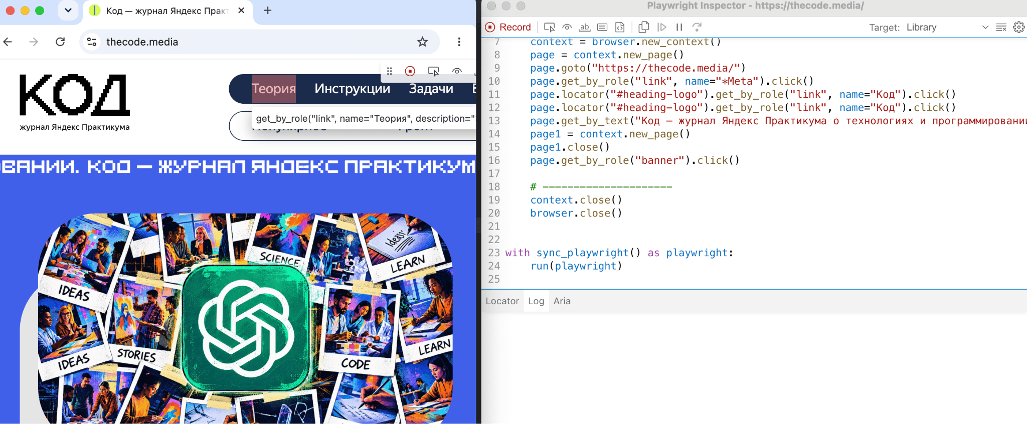The width and height of the screenshot is (1027, 424).
Task: Pause script using Inspector pause icon
Action: point(679,27)
